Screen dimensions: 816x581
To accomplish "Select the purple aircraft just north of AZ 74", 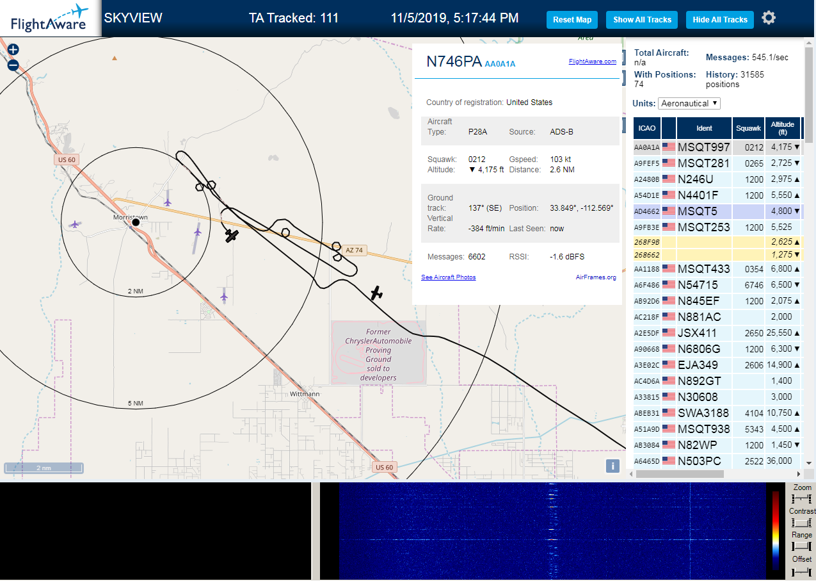I will pyautogui.click(x=168, y=202).
